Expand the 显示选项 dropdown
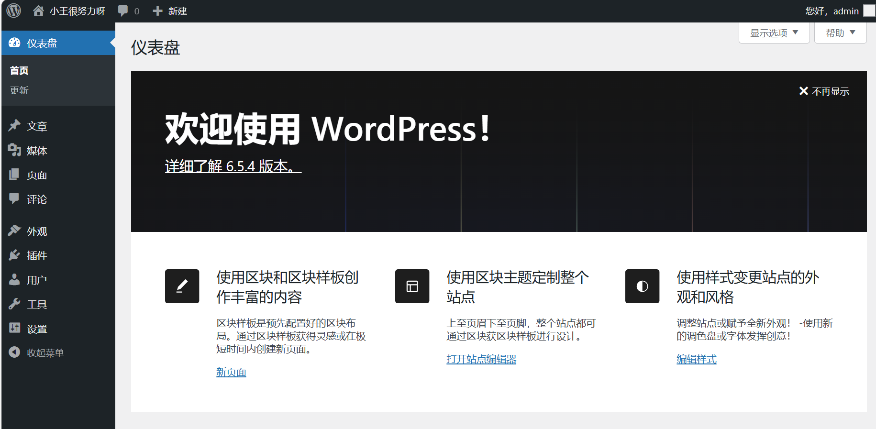Screen dimensions: 876x429 point(774,33)
